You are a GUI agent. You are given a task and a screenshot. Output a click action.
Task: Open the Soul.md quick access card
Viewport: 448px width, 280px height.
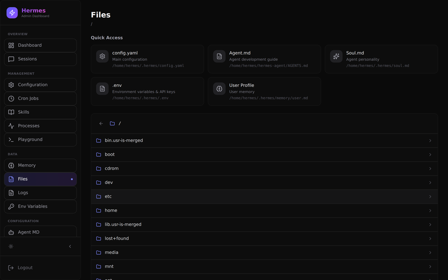pyautogui.click(x=381, y=59)
